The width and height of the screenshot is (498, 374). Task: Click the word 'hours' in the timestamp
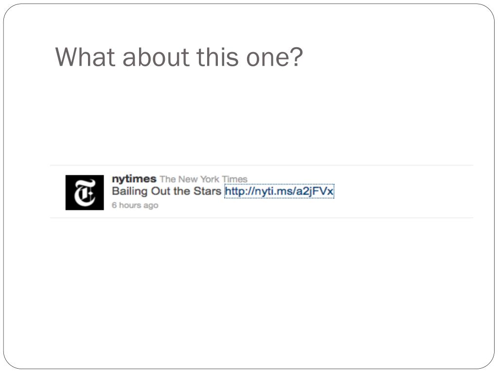tap(130, 205)
